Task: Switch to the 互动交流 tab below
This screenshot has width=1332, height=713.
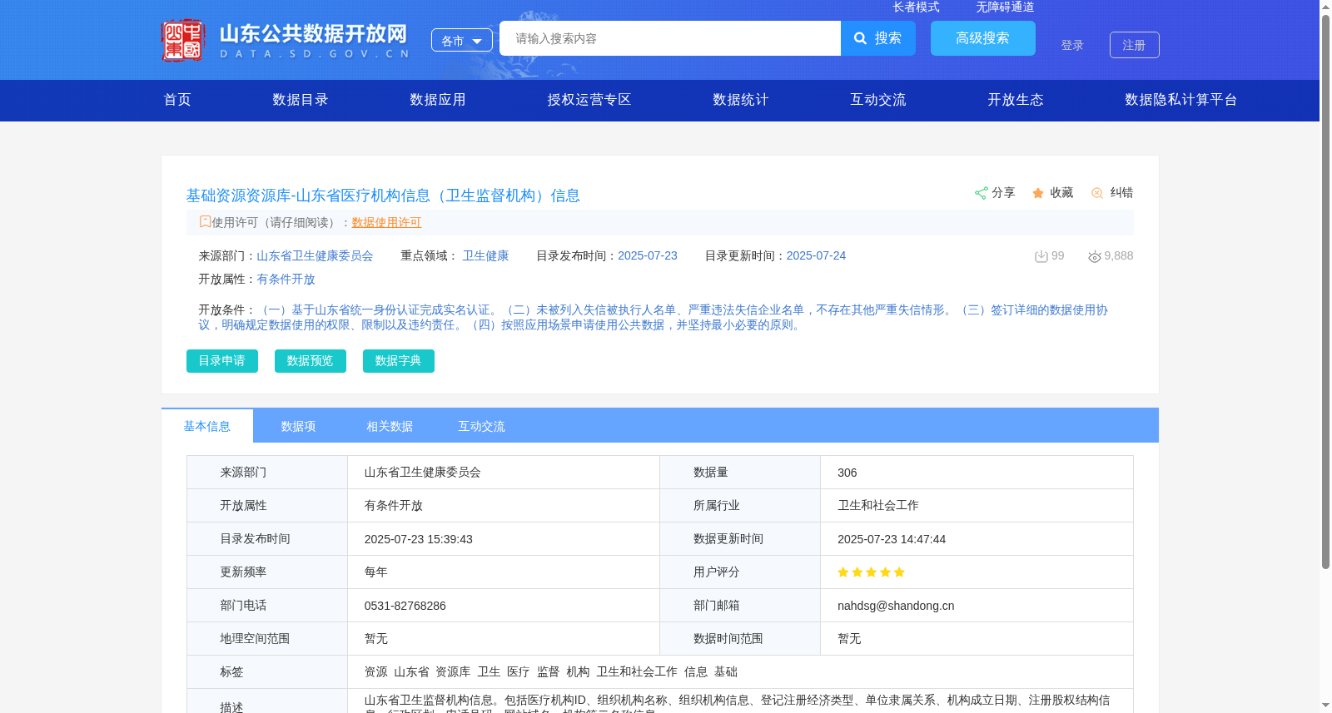Action: point(482,426)
